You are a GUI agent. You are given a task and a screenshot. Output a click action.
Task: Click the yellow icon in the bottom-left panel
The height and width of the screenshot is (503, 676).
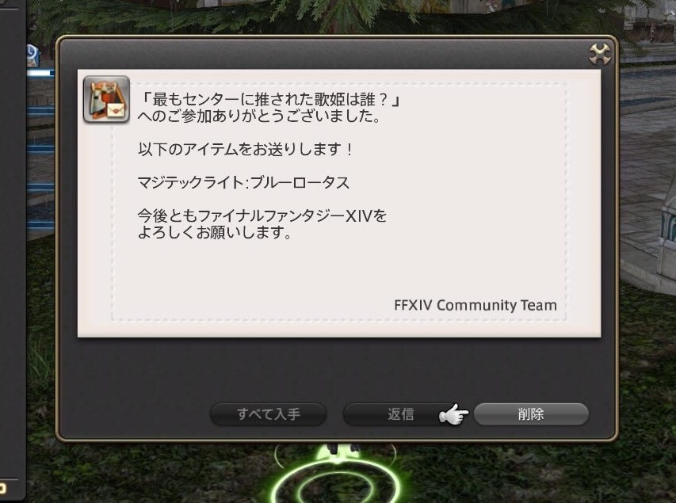coord(2,489)
